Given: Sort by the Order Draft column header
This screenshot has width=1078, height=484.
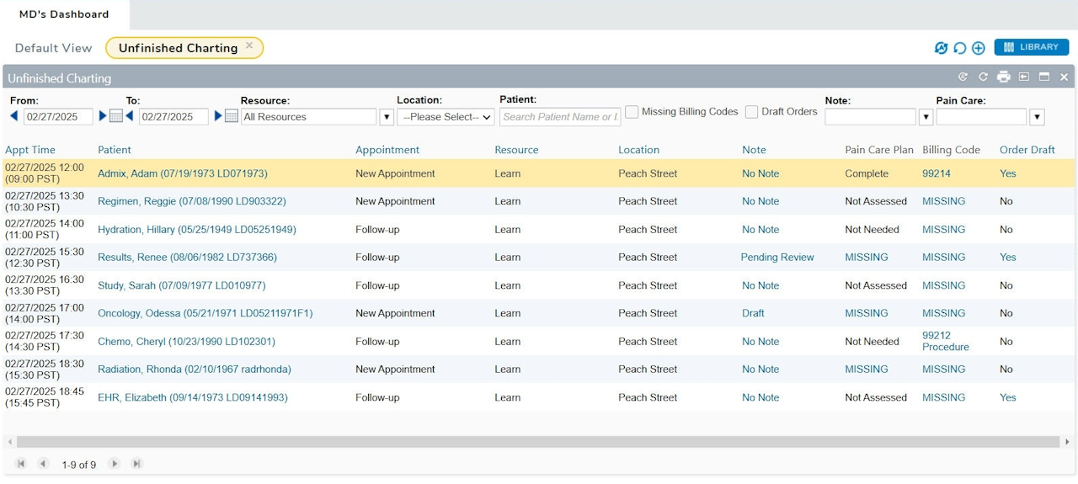Looking at the screenshot, I should (1027, 150).
